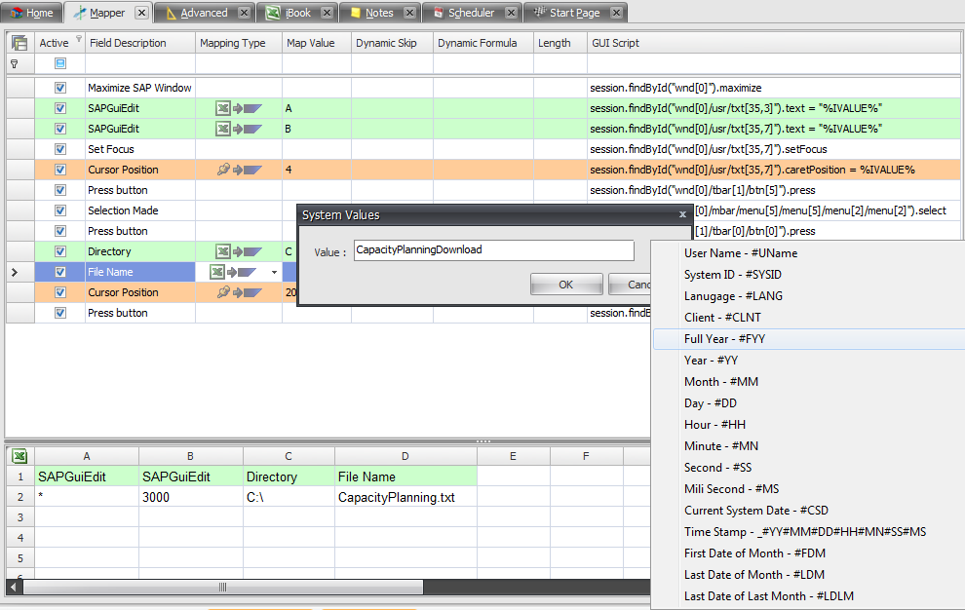Image resolution: width=965 pixels, height=610 pixels.
Task: Click the Excel icon in the spreadsheet panel header
Action: click(19, 455)
